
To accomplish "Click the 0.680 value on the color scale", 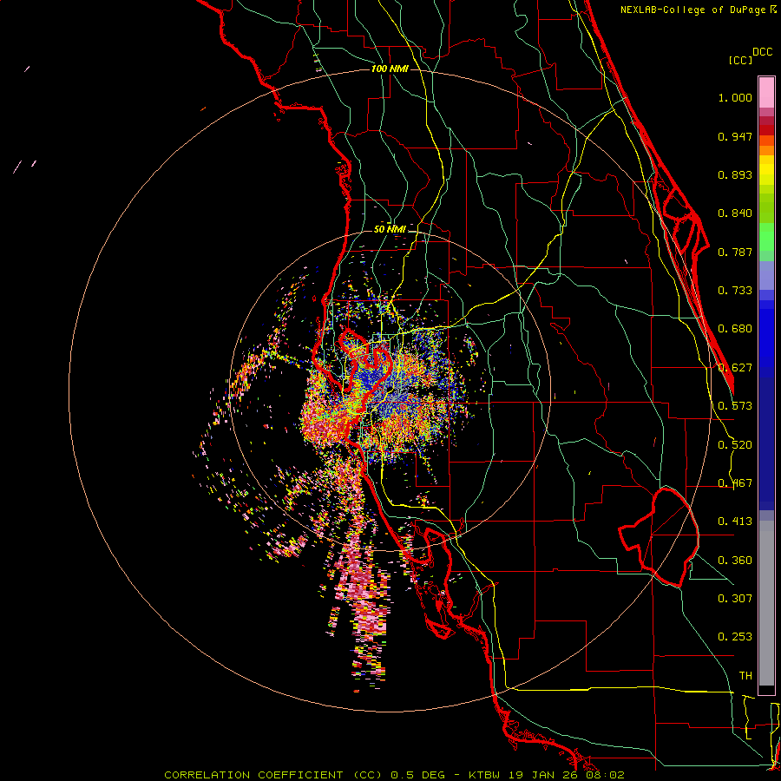I will point(735,329).
